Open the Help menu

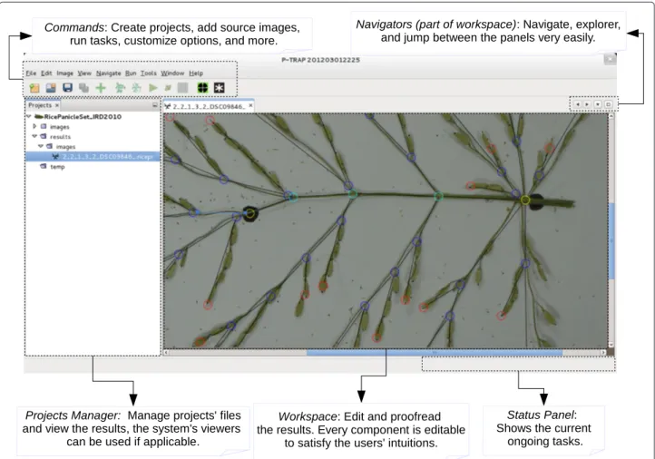[196, 73]
